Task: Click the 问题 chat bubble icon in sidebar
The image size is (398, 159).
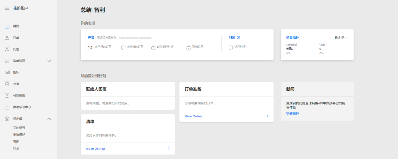Action: pos(7,49)
